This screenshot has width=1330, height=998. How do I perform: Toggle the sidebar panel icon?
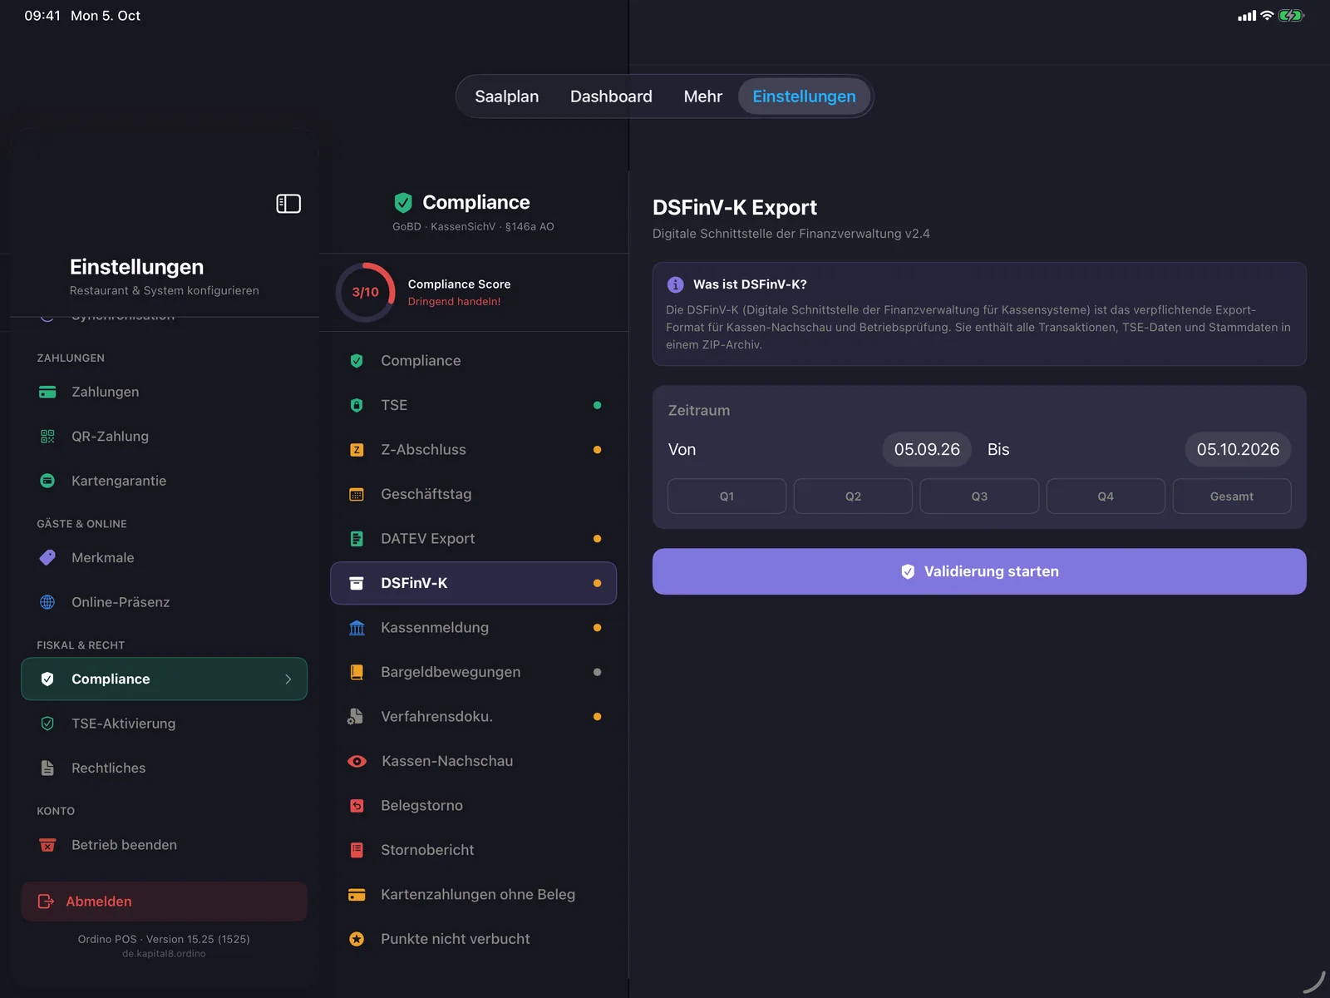(x=288, y=204)
